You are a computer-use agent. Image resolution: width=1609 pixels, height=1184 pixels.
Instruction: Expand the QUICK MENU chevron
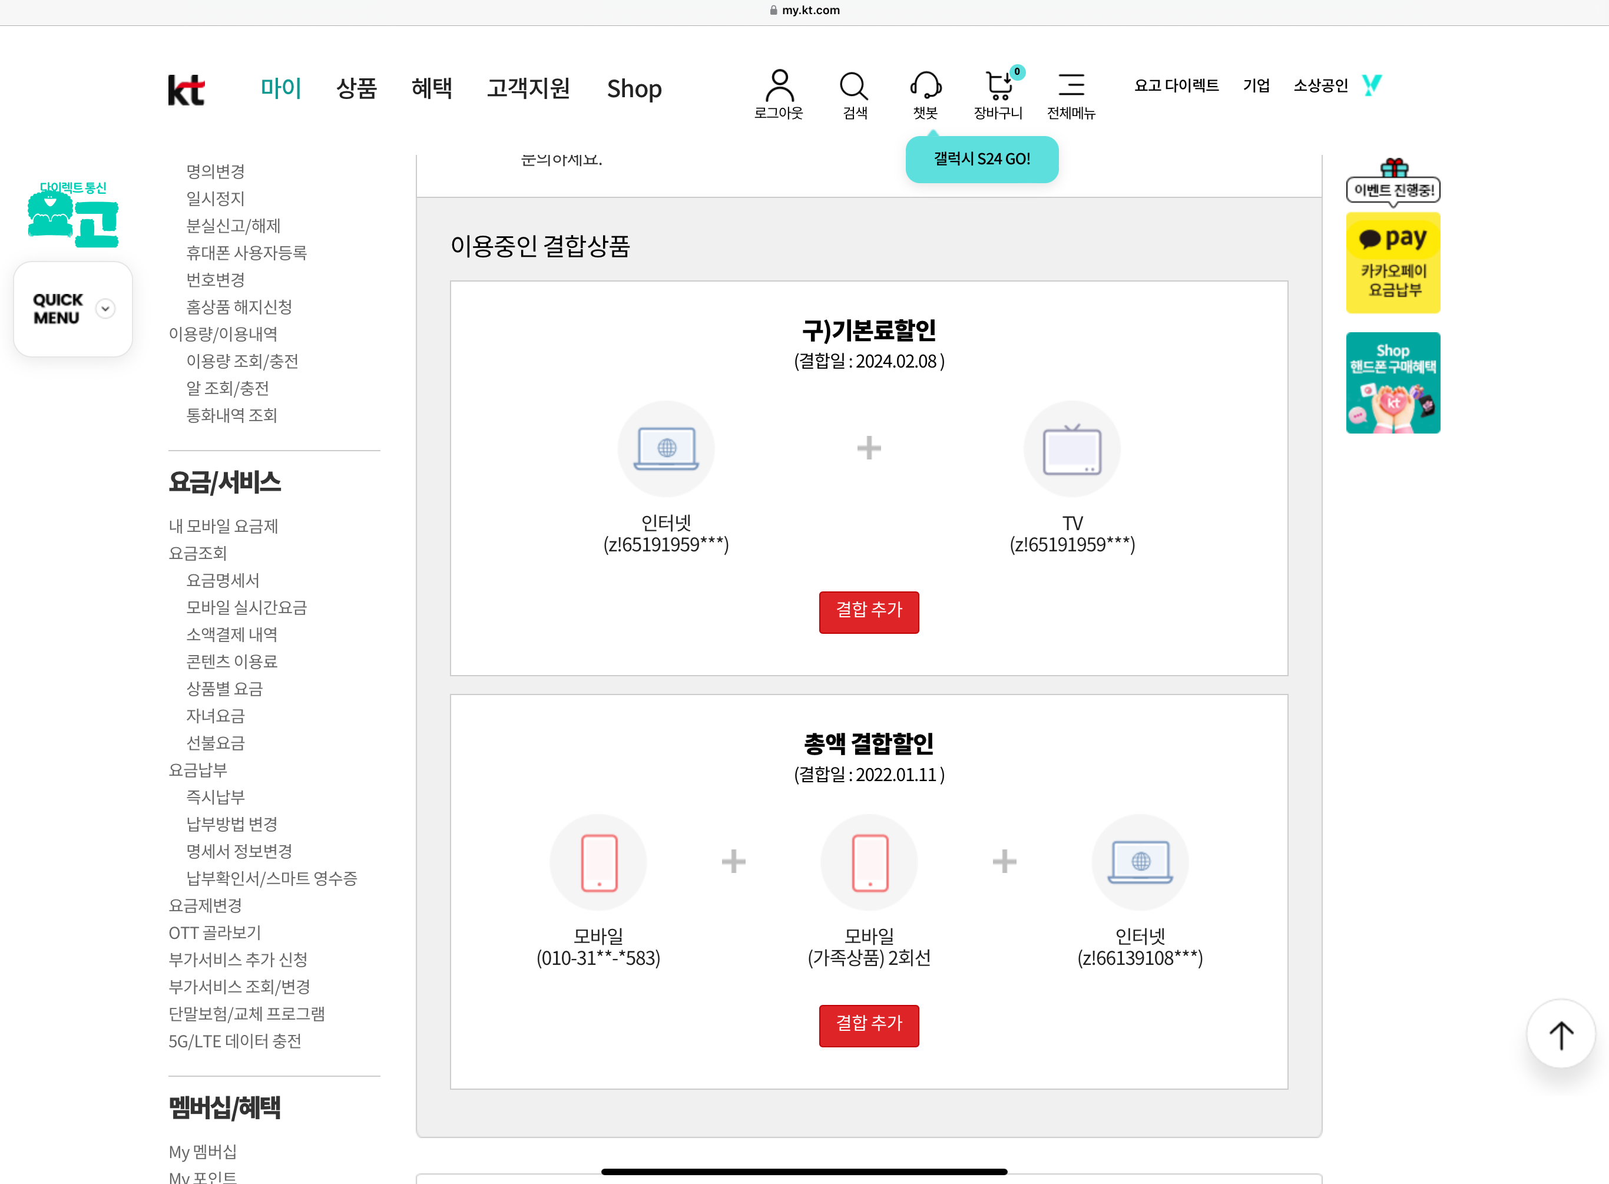[x=105, y=309]
